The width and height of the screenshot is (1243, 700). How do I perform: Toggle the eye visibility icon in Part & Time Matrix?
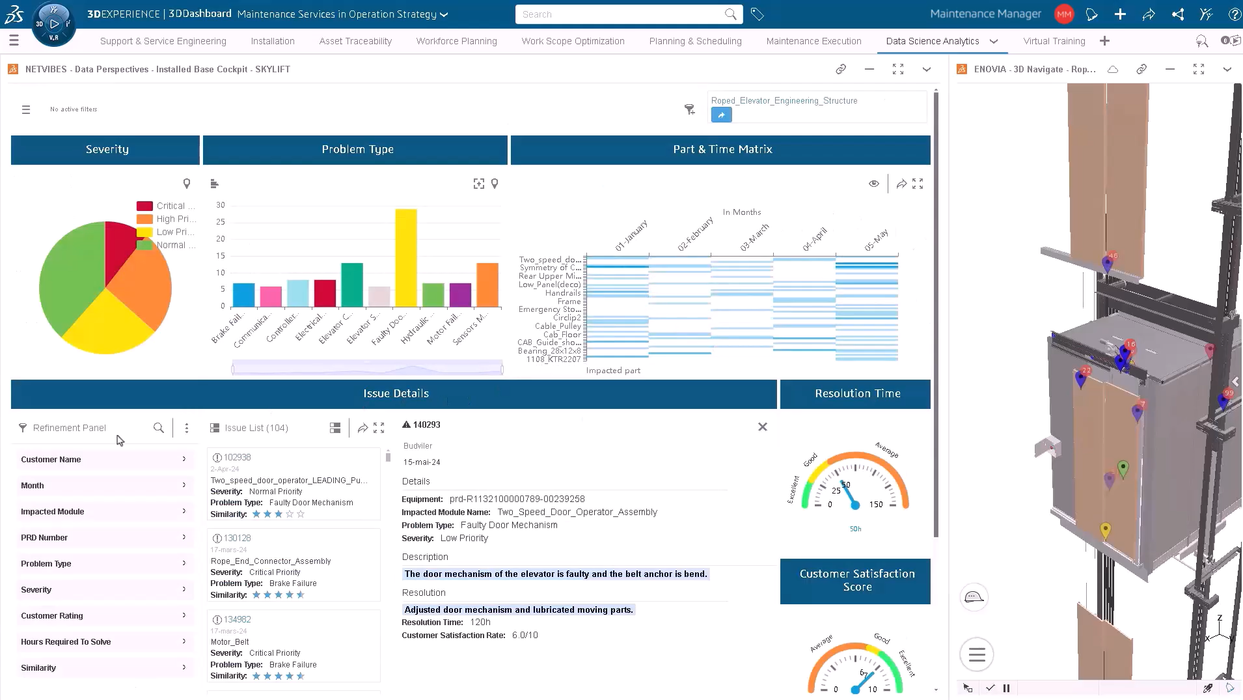click(874, 184)
